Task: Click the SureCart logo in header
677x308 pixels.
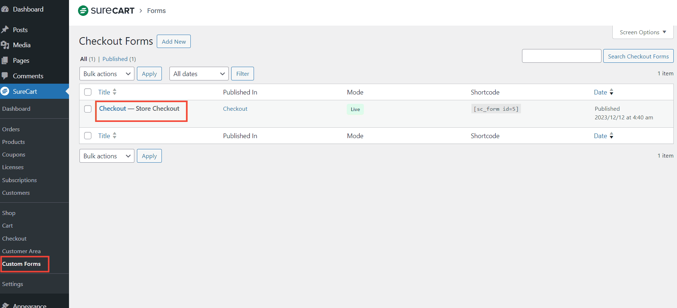Action: point(106,11)
